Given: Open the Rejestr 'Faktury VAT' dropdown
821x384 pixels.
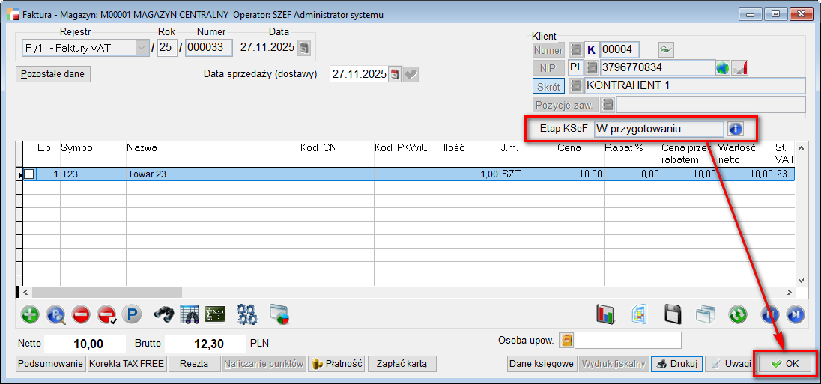Looking at the screenshot, I should (142, 48).
